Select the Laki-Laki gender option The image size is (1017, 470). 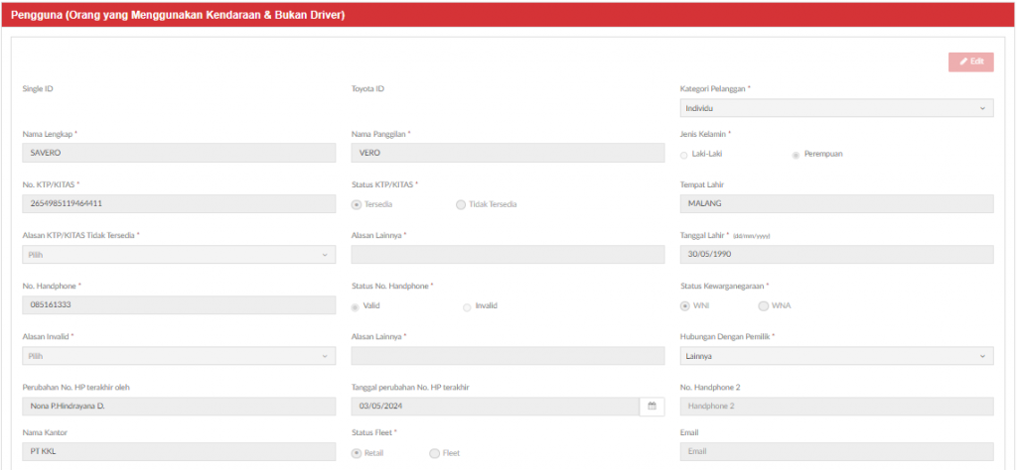(x=683, y=155)
